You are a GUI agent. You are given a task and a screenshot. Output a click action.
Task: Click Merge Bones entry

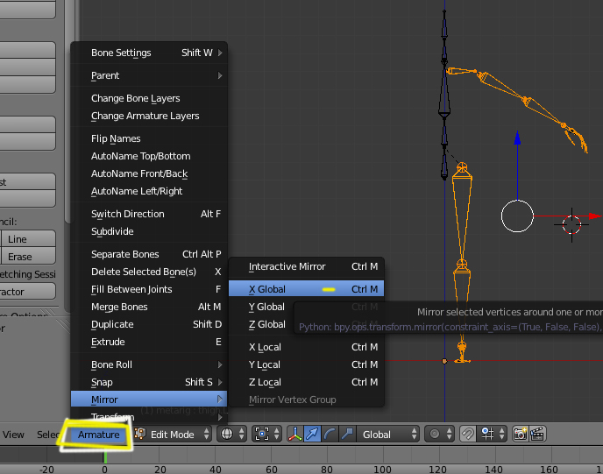click(x=149, y=307)
